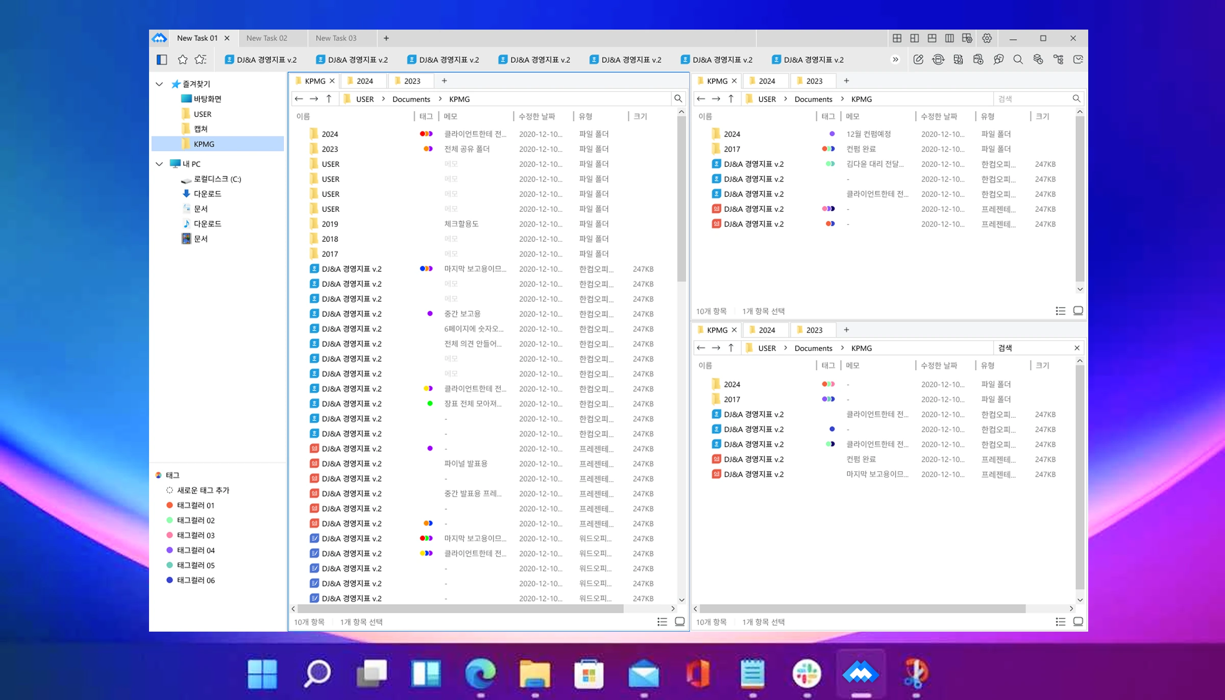
Task: Select the four-pane grid layout icon
Action: coord(897,38)
